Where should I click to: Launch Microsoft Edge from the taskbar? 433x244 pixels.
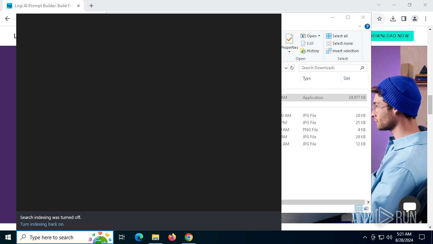[139, 237]
